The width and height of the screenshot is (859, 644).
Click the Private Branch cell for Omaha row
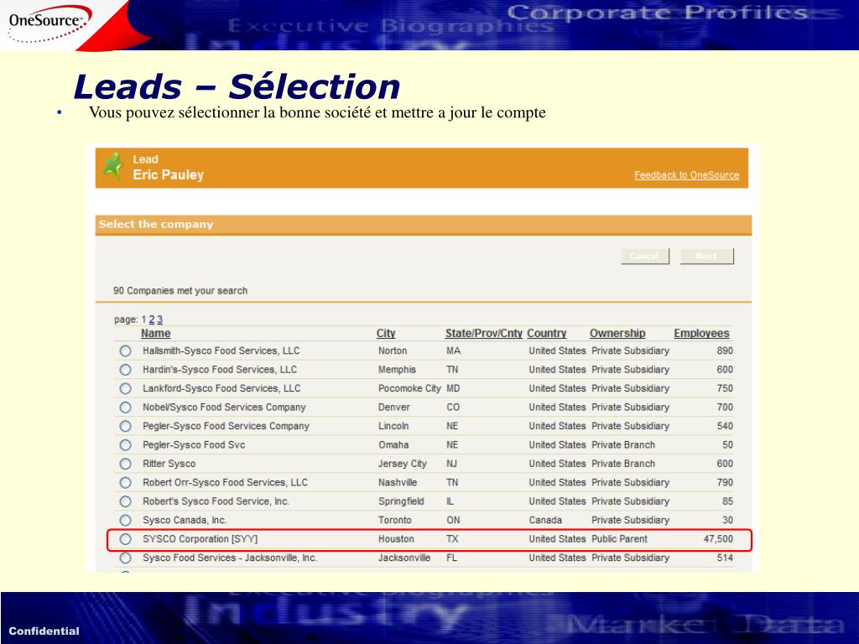tap(623, 444)
